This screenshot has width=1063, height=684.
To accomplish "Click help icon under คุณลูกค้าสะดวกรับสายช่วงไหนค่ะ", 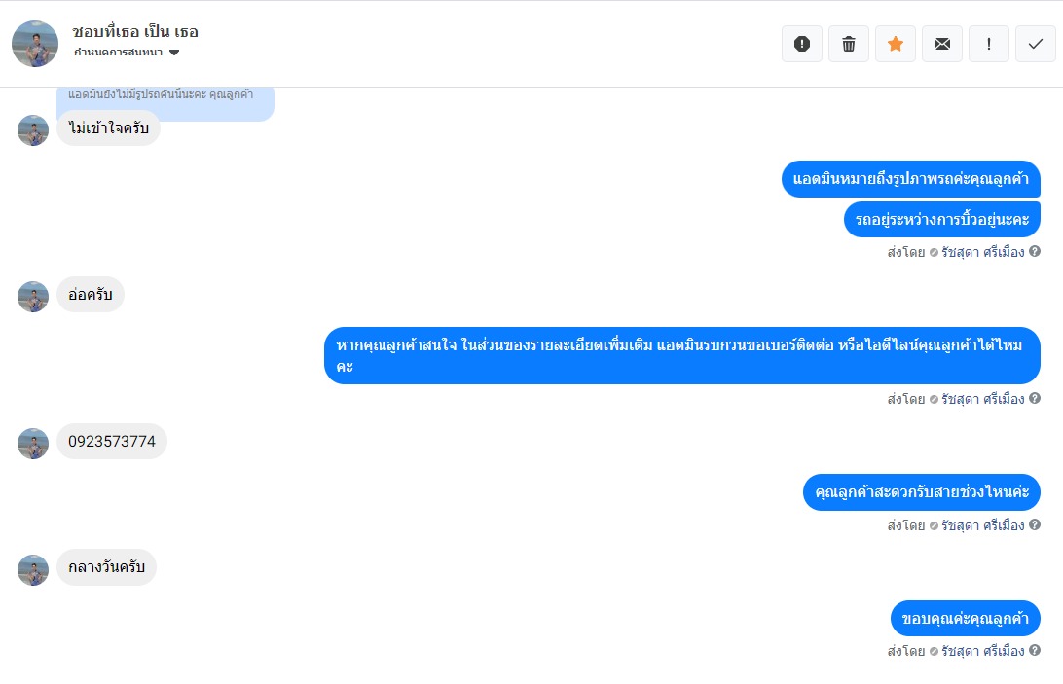I will pyautogui.click(x=1035, y=524).
